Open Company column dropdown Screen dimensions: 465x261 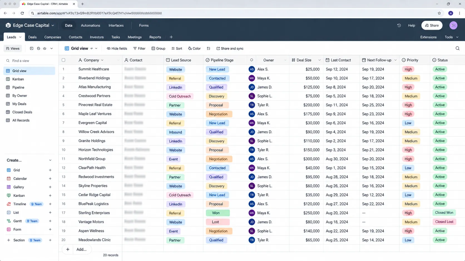102,60
